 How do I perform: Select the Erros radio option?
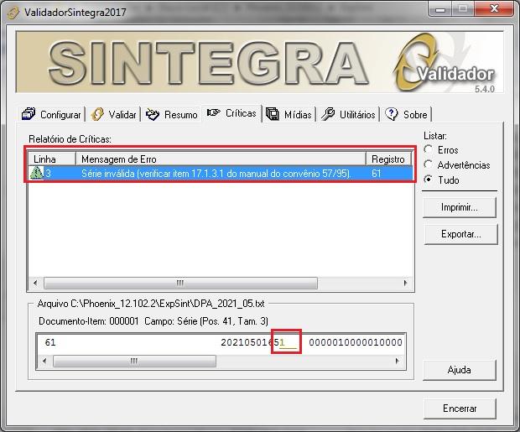[x=429, y=149]
